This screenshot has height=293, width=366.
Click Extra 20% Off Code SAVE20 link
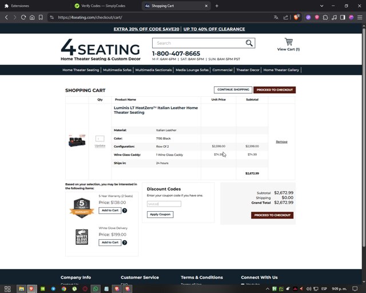(x=146, y=29)
